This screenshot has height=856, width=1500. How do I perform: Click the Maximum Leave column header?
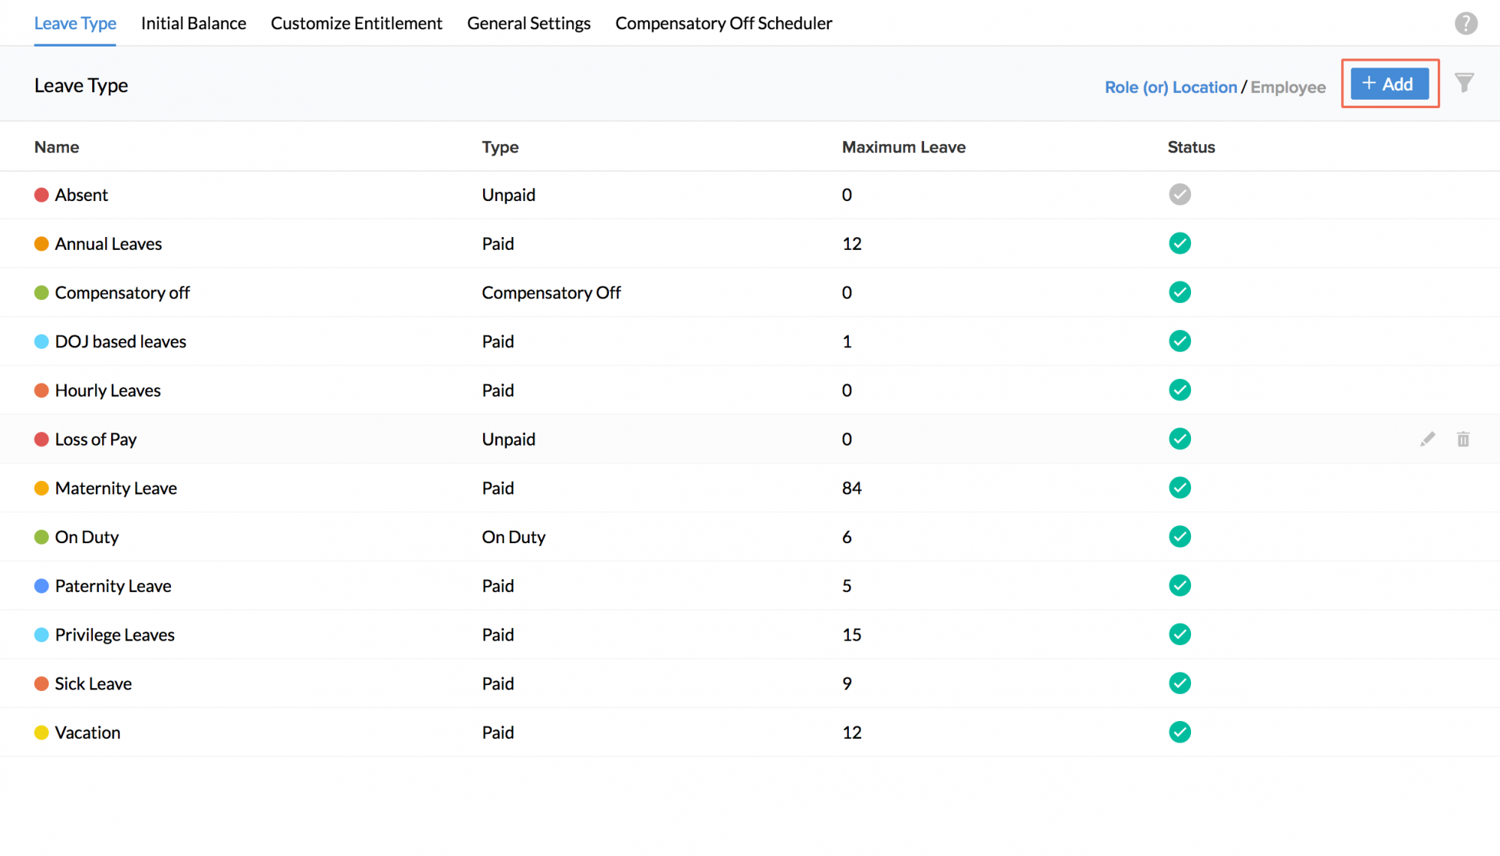click(x=903, y=147)
